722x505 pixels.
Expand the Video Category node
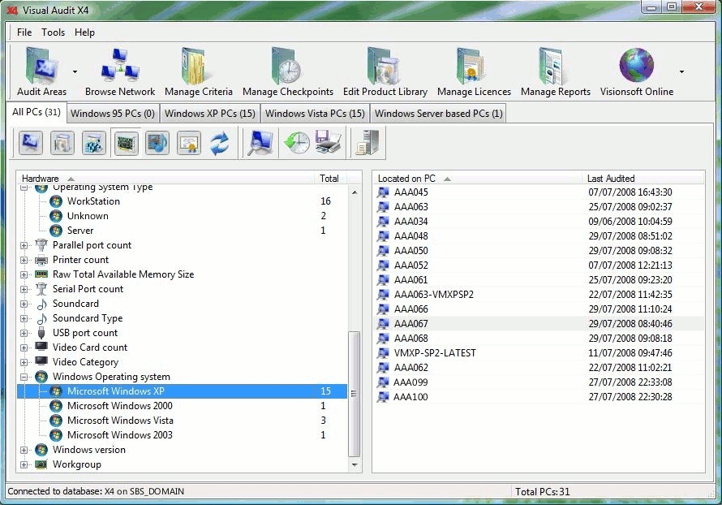(24, 363)
